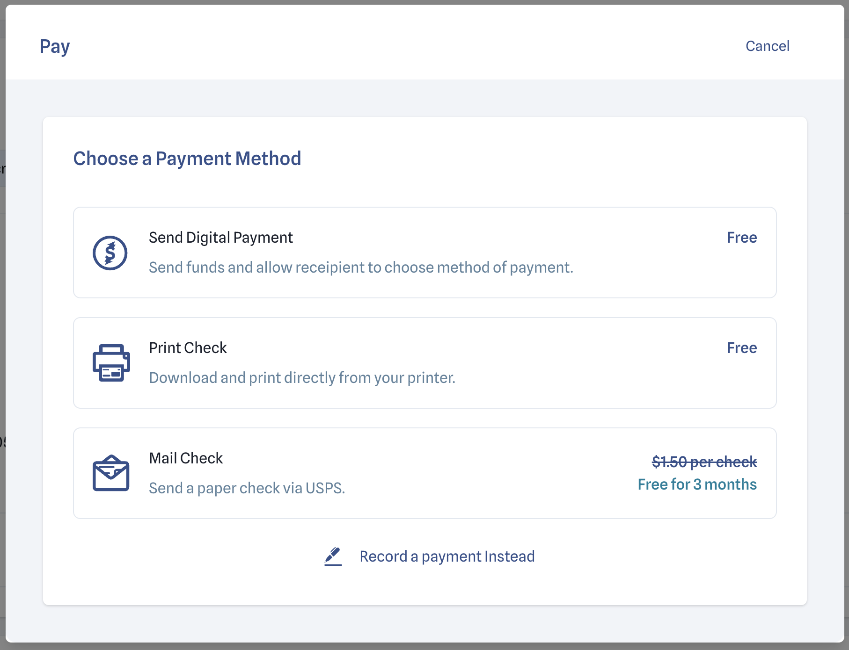Choose the Print Check title

188,348
